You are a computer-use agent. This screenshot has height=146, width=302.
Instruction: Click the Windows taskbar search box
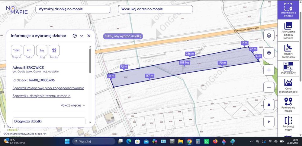coord(94,141)
